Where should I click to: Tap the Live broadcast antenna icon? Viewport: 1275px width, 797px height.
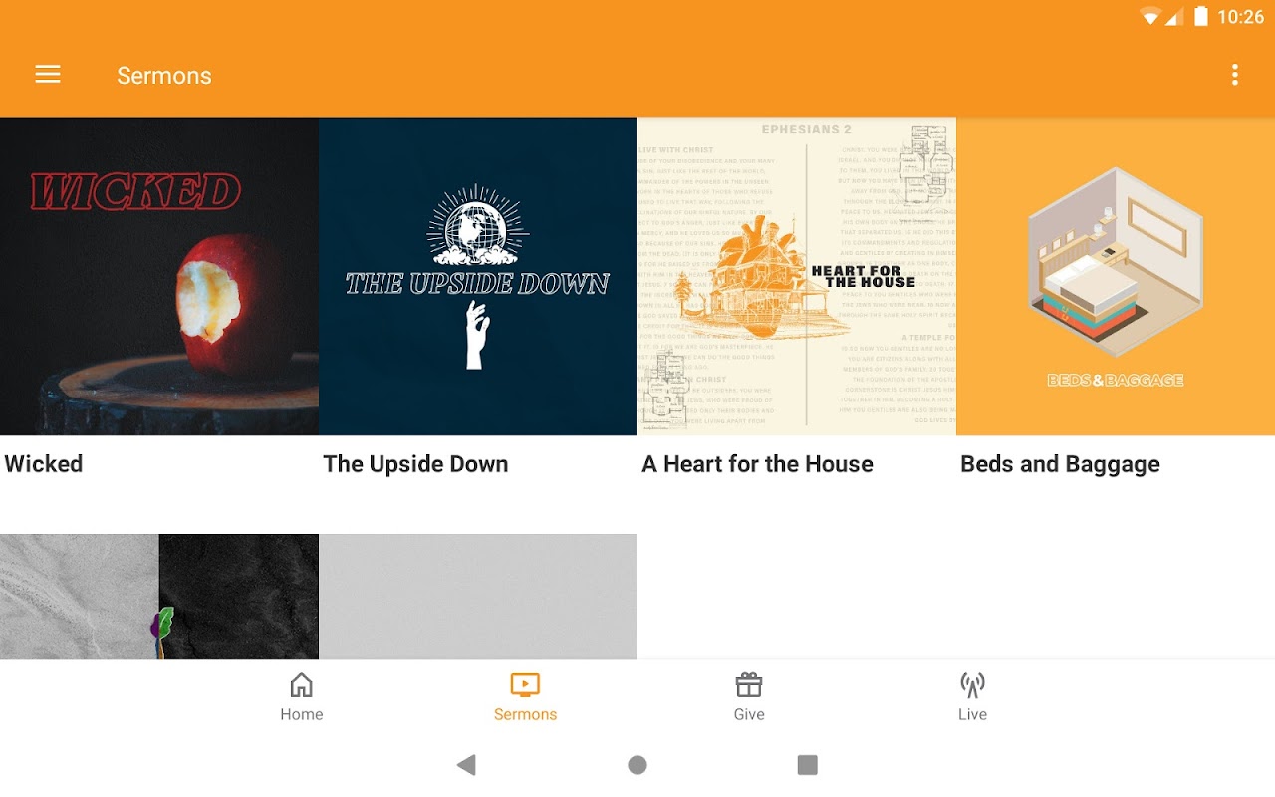point(972,685)
